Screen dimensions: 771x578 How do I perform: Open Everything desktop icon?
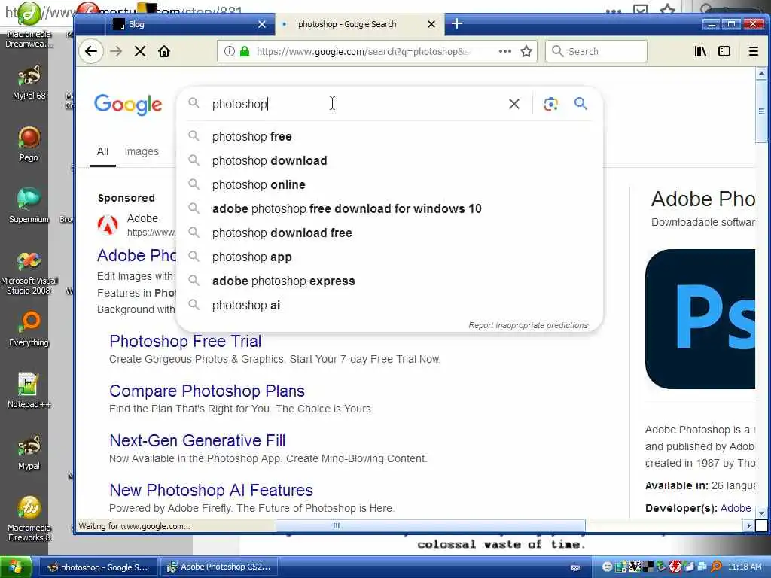pos(29,329)
